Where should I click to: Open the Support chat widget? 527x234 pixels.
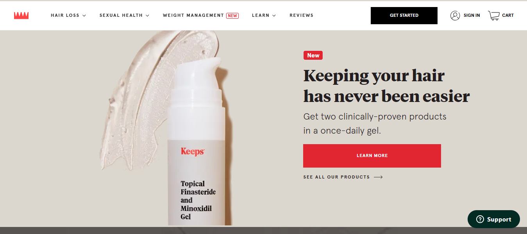[494, 219]
